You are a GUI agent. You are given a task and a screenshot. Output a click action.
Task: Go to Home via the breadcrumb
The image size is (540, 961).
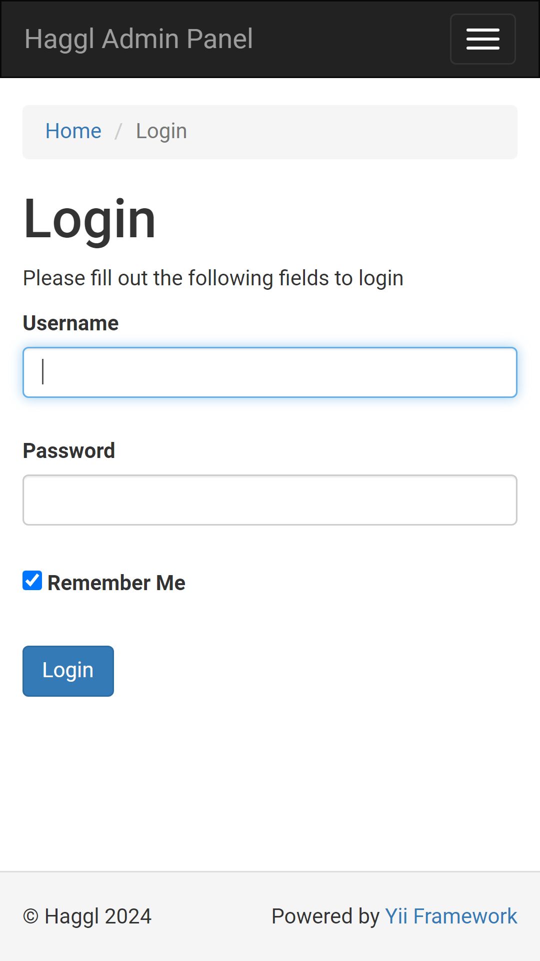click(x=73, y=131)
